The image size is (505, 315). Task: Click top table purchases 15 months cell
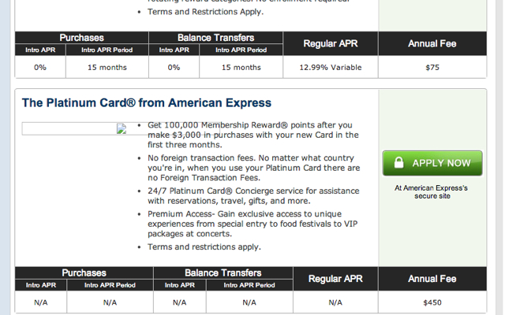(x=107, y=68)
